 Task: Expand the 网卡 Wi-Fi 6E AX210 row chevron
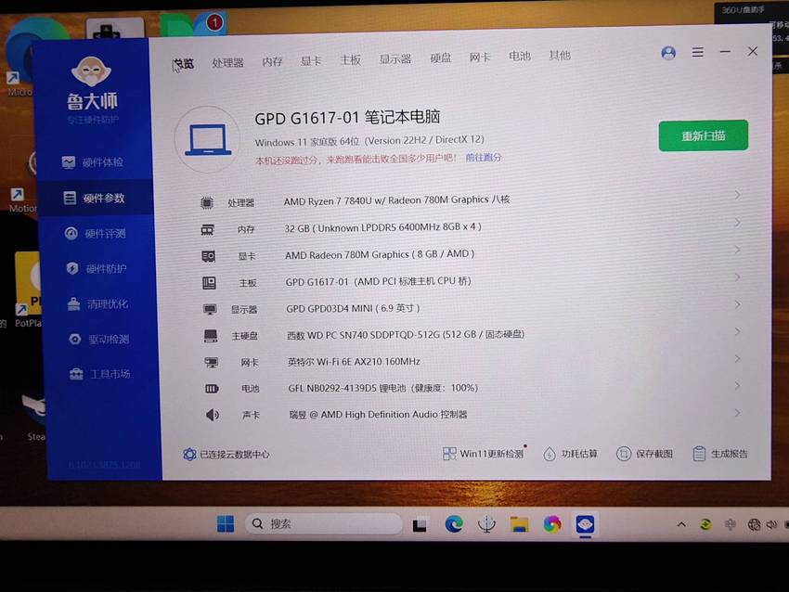[x=737, y=358]
